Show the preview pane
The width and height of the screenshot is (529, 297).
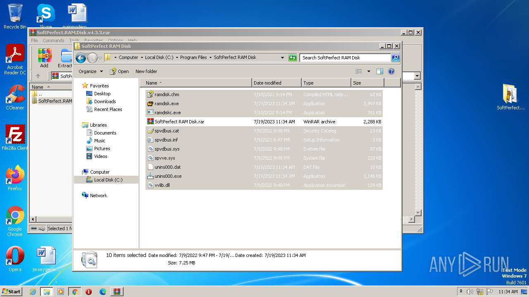pyautogui.click(x=379, y=71)
